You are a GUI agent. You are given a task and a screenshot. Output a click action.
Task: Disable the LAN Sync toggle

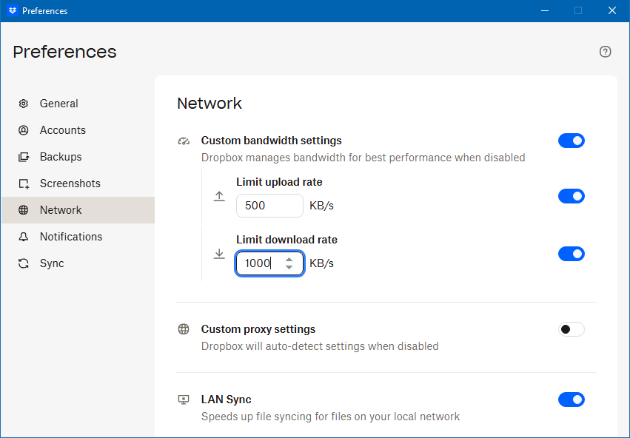coord(572,400)
